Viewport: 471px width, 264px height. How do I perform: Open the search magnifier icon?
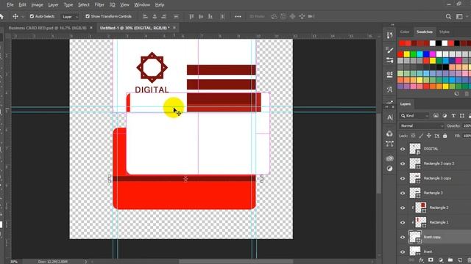448,17
